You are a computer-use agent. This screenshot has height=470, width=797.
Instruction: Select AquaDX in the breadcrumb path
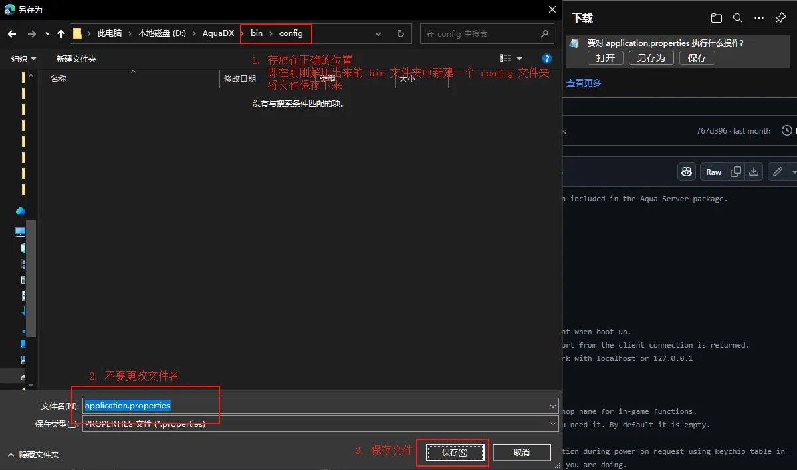tap(218, 33)
